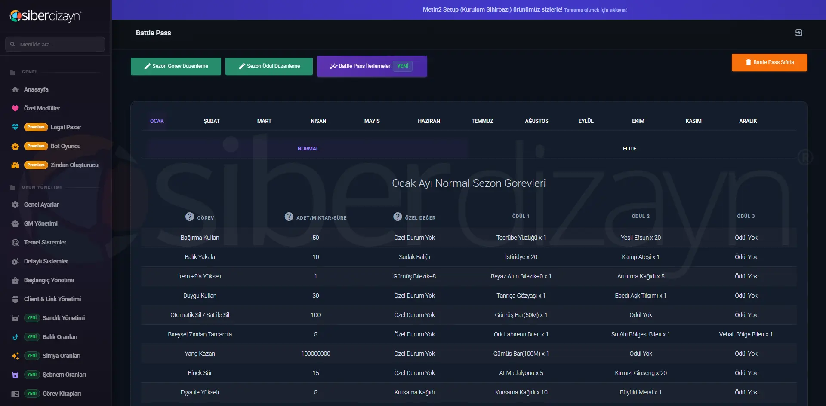Click the Sudak Balığı special value cell
Image resolution: width=826 pixels, height=406 pixels.
click(414, 257)
